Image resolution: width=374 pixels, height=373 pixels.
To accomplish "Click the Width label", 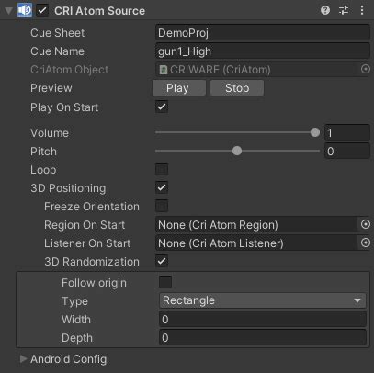I will pos(76,320).
